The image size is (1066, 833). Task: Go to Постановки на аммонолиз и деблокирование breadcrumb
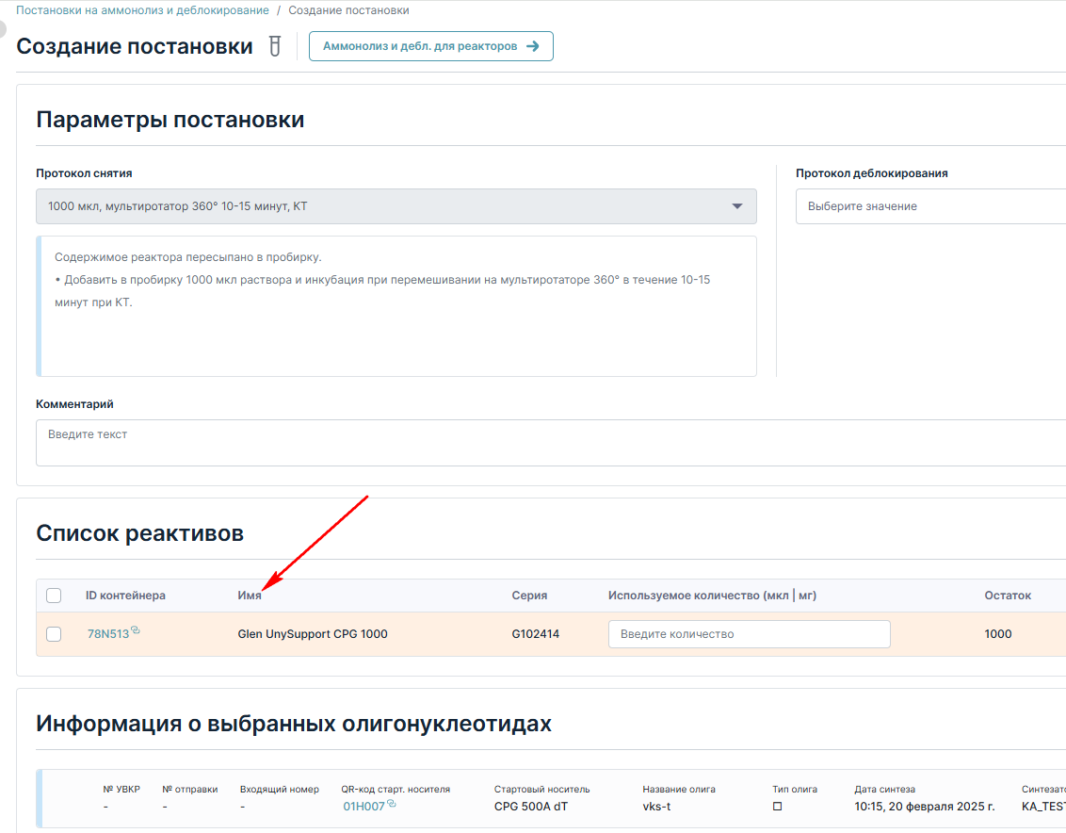(143, 10)
